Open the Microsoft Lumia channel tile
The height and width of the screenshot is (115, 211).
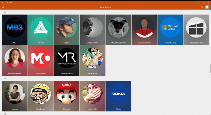click(x=170, y=30)
